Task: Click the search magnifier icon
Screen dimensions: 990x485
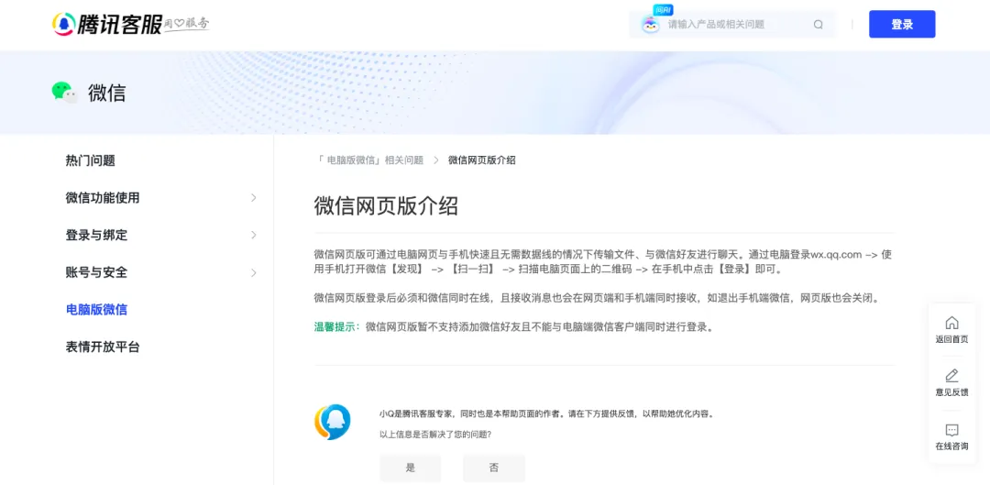Action: point(819,25)
